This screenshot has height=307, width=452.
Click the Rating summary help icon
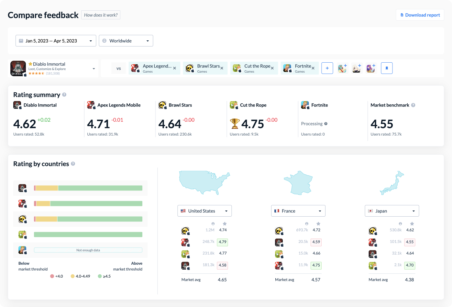coord(64,95)
